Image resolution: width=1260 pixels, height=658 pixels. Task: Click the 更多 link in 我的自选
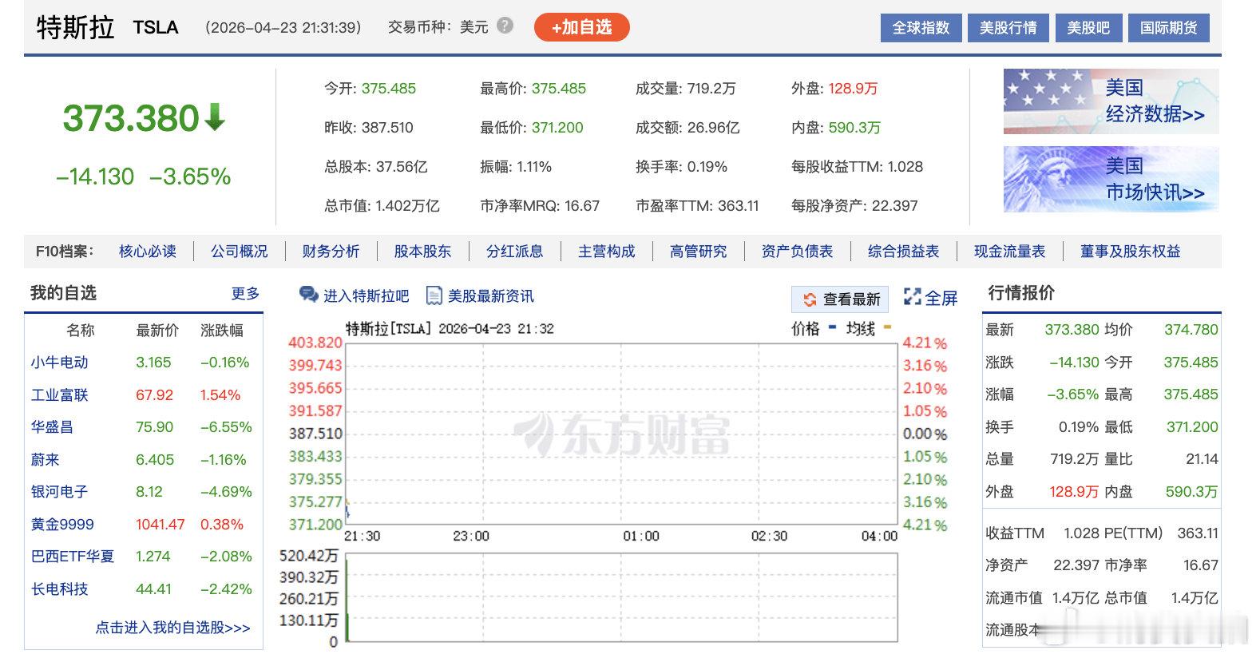click(245, 294)
